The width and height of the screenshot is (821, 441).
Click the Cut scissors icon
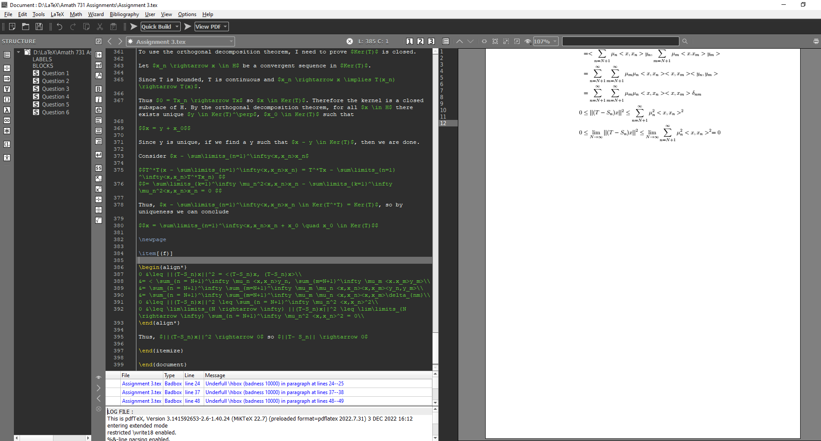click(100, 27)
